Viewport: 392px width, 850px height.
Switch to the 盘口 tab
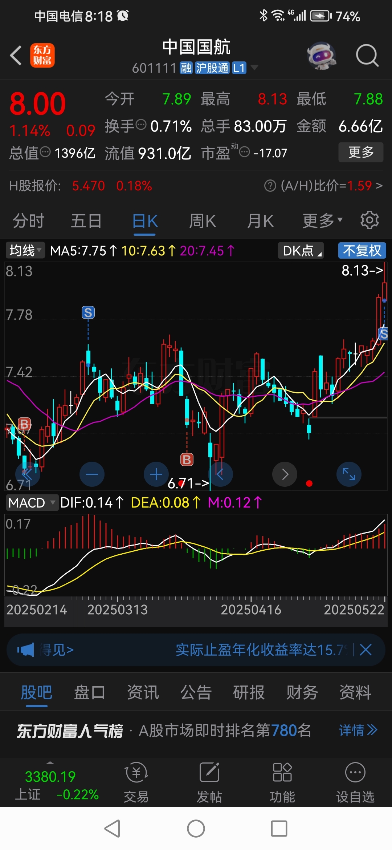tap(90, 692)
